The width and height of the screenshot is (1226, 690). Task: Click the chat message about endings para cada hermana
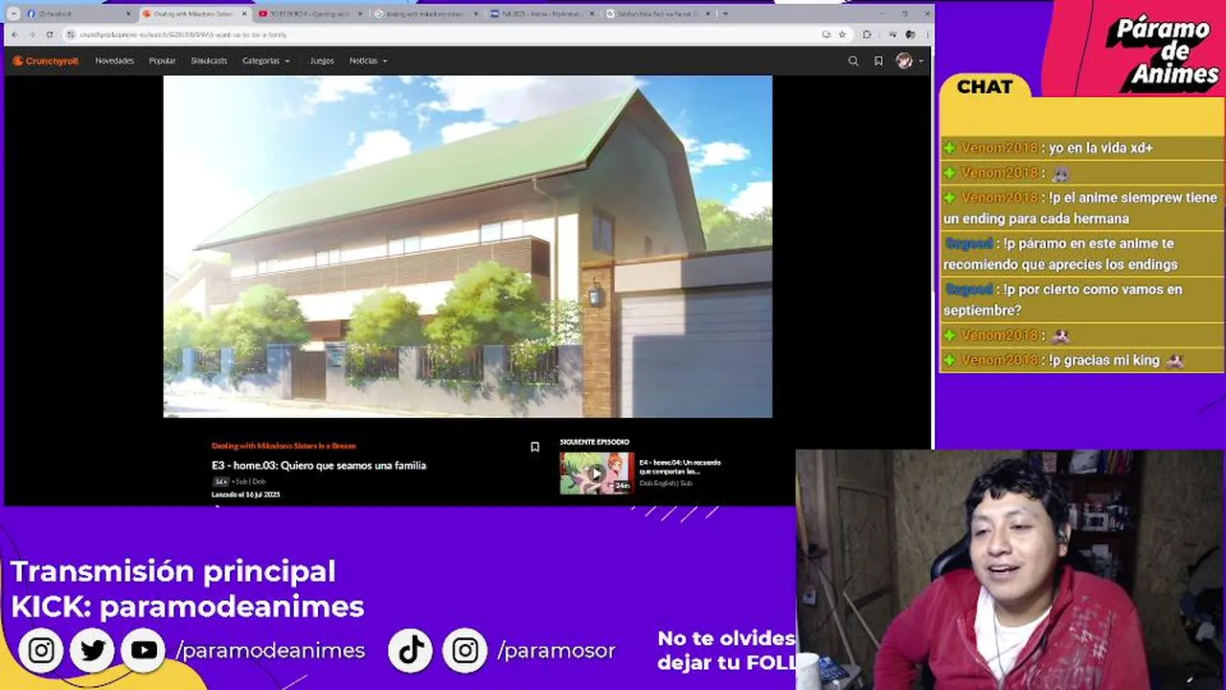coord(1080,208)
